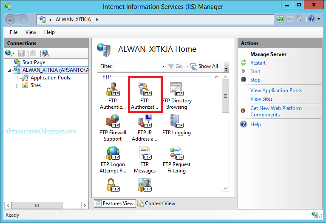Screen dimensions: 326x223
Task: Open the filter bar overflow options arrow
Action: click(x=227, y=69)
